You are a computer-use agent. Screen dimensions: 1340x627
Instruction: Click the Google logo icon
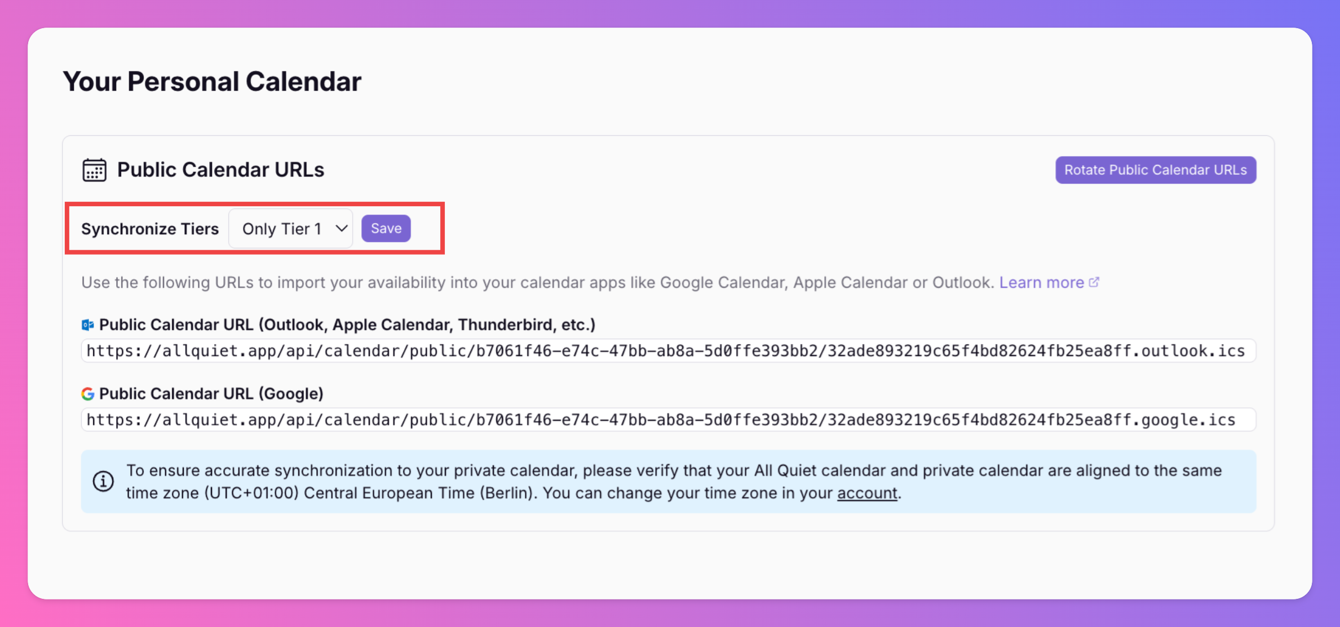pyautogui.click(x=87, y=394)
